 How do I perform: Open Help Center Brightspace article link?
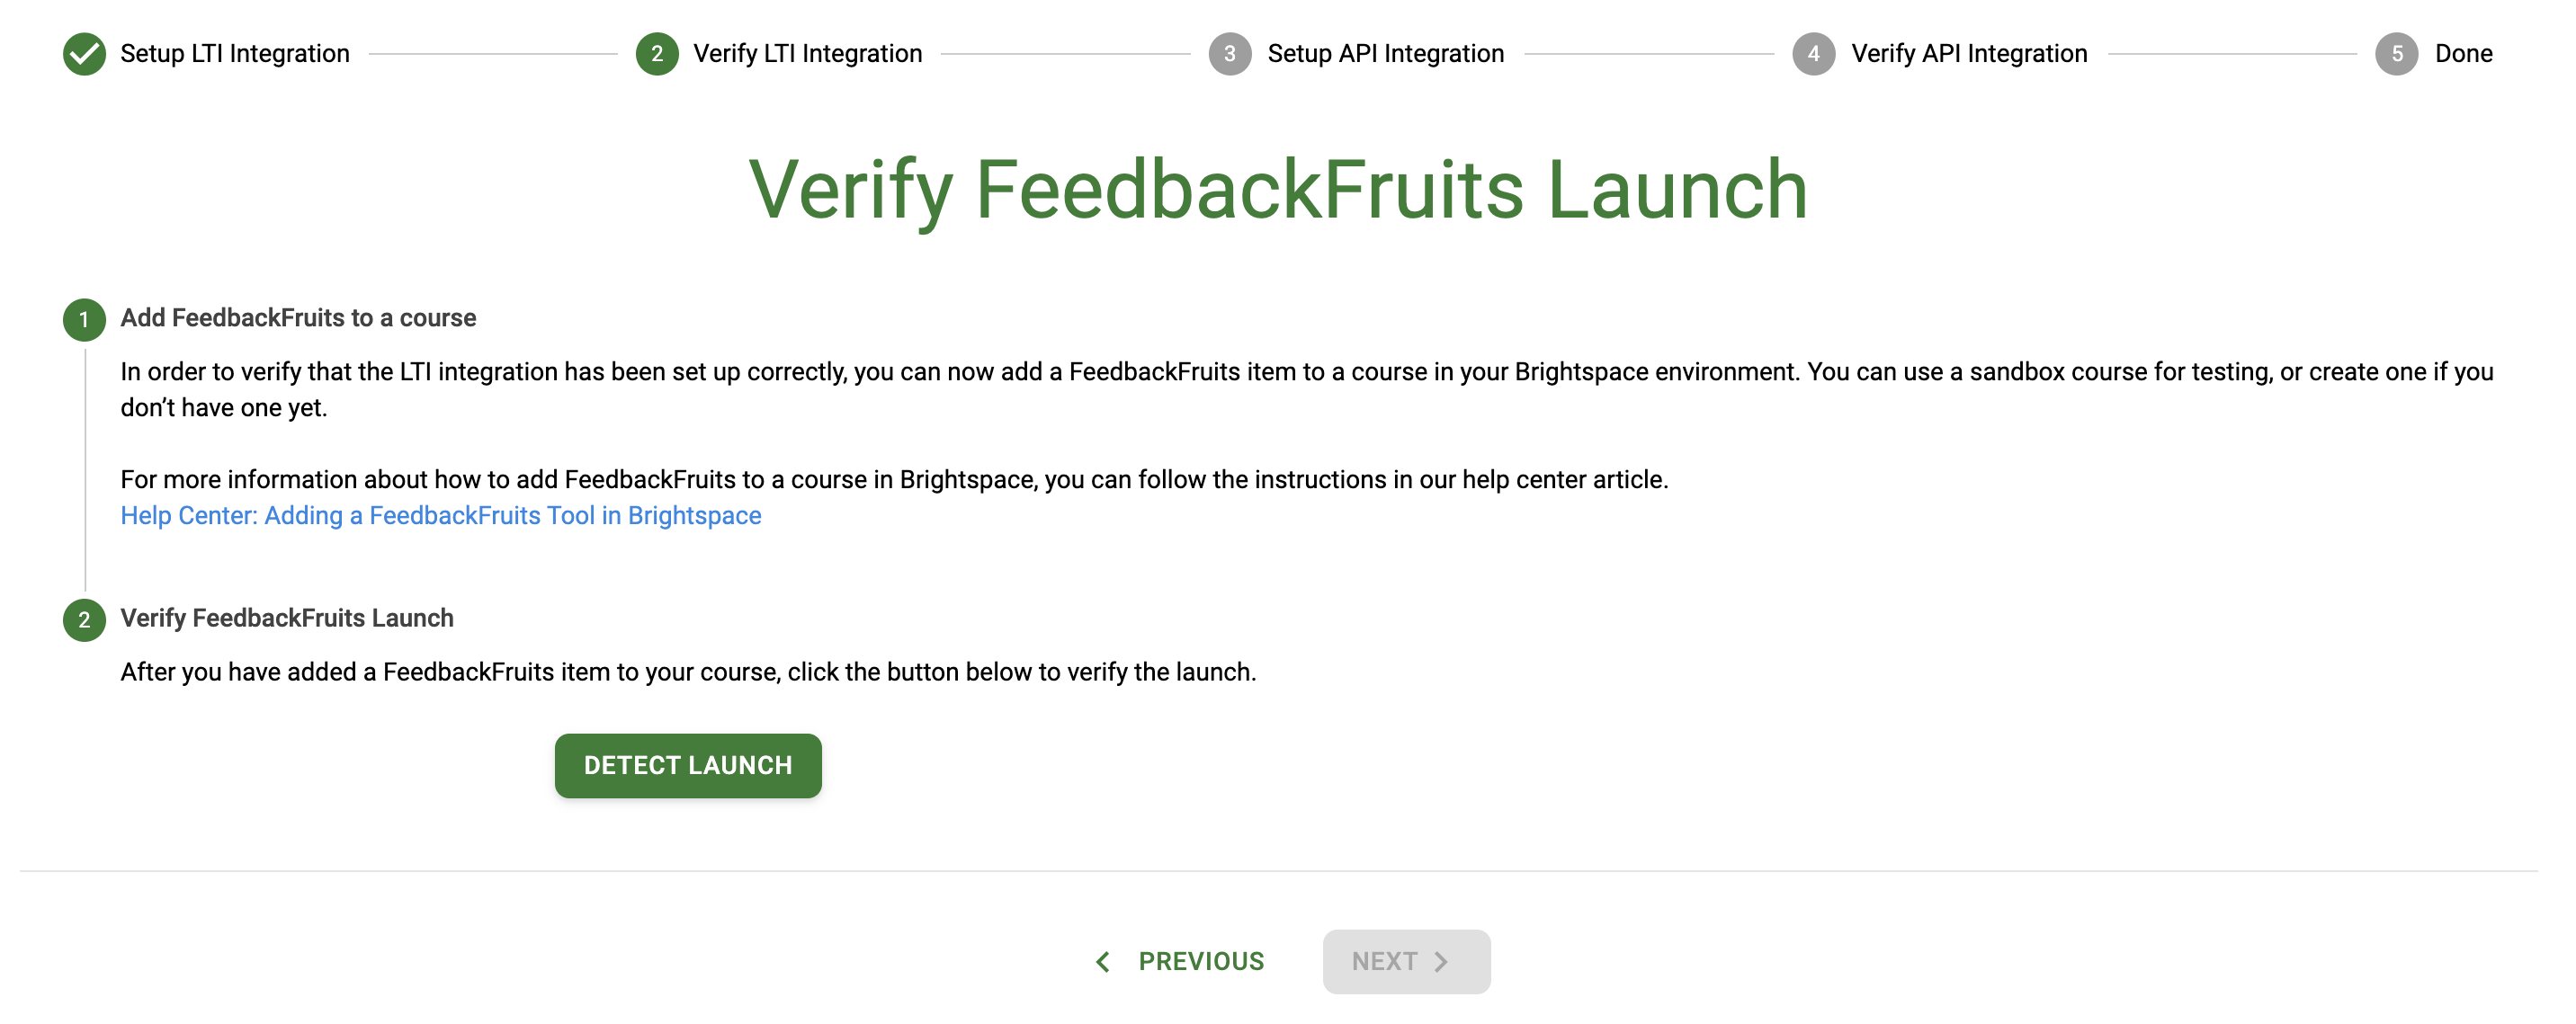441,516
